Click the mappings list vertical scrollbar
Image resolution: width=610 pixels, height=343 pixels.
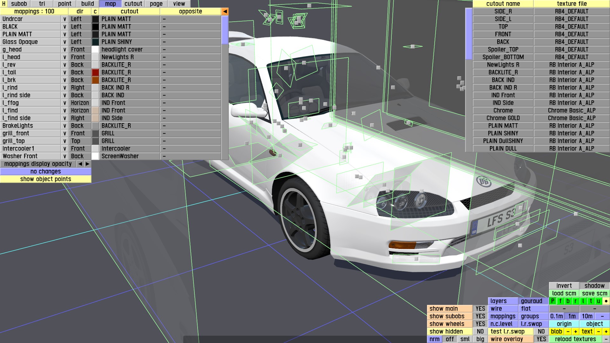(x=225, y=30)
